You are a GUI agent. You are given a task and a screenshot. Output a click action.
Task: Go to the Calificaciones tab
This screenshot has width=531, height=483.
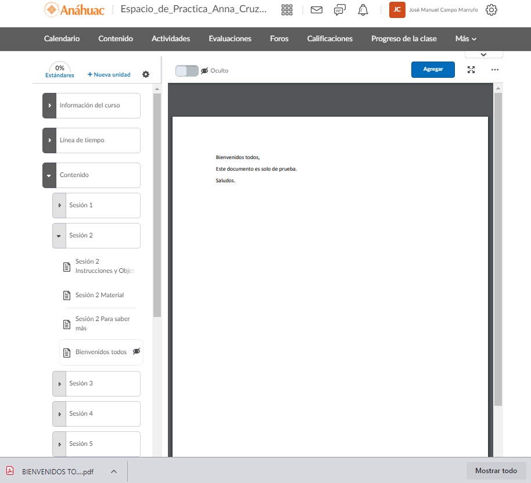click(x=330, y=39)
